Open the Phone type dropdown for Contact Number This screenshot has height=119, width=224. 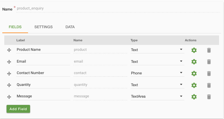pyautogui.click(x=157, y=73)
